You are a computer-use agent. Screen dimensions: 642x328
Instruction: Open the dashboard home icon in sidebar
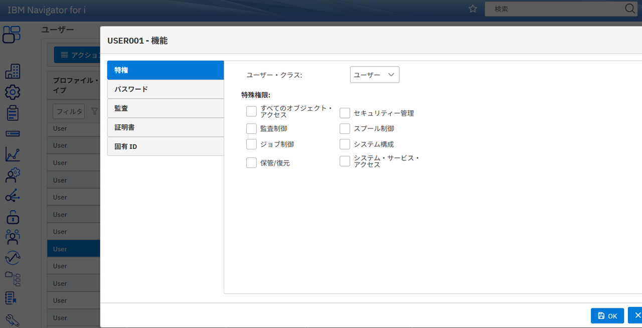point(12,34)
